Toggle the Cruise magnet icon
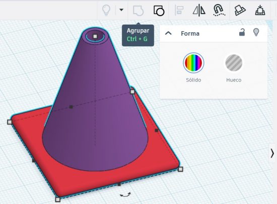277x204 pixels. pyautogui.click(x=219, y=10)
